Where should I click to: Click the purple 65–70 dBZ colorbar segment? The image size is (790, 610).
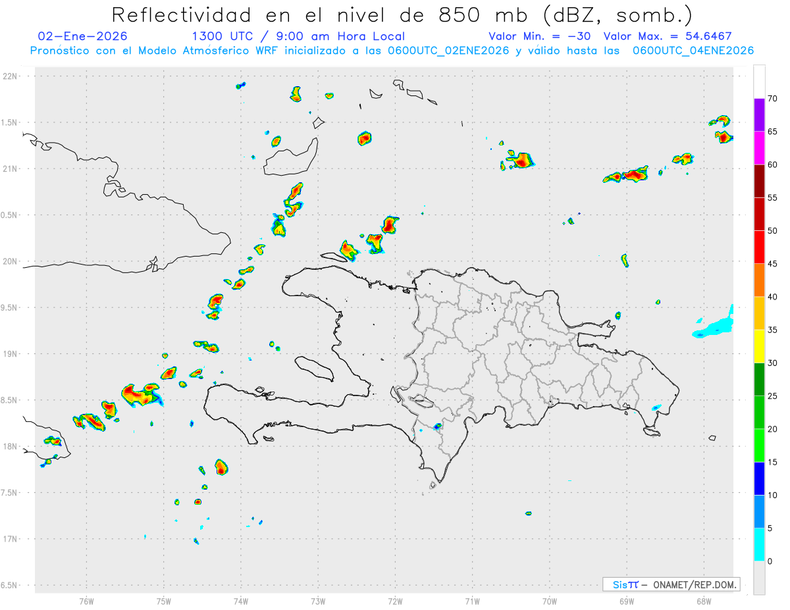click(x=759, y=115)
